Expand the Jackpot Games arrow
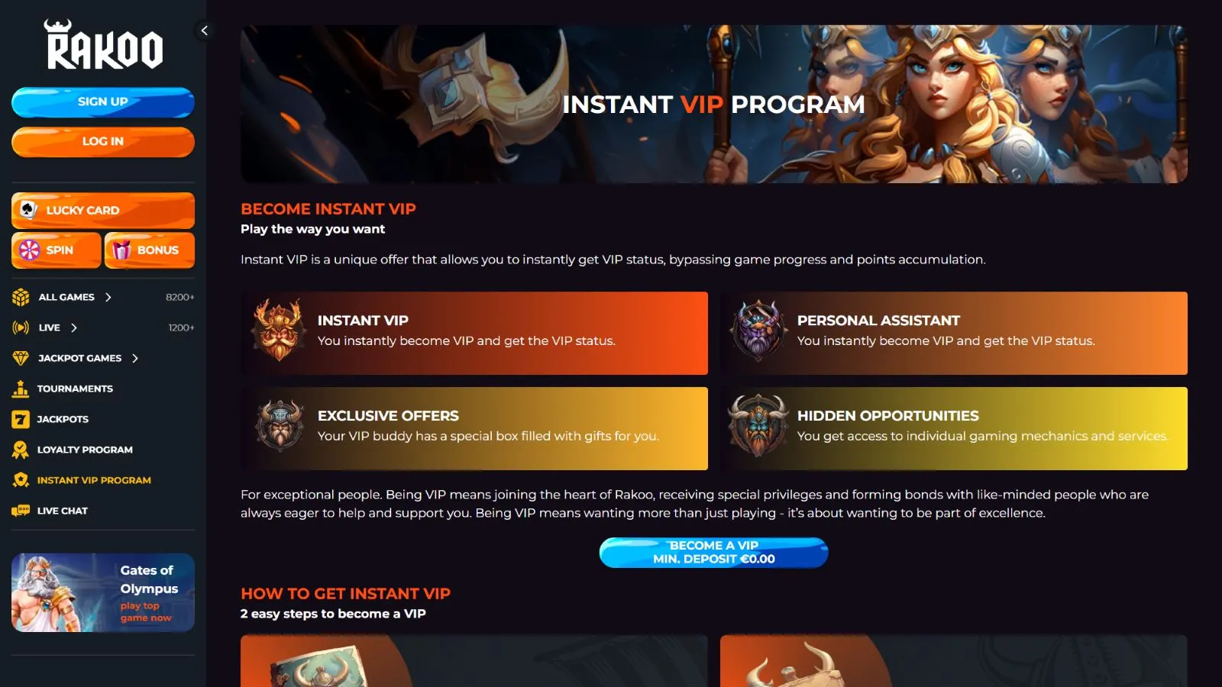 135,358
